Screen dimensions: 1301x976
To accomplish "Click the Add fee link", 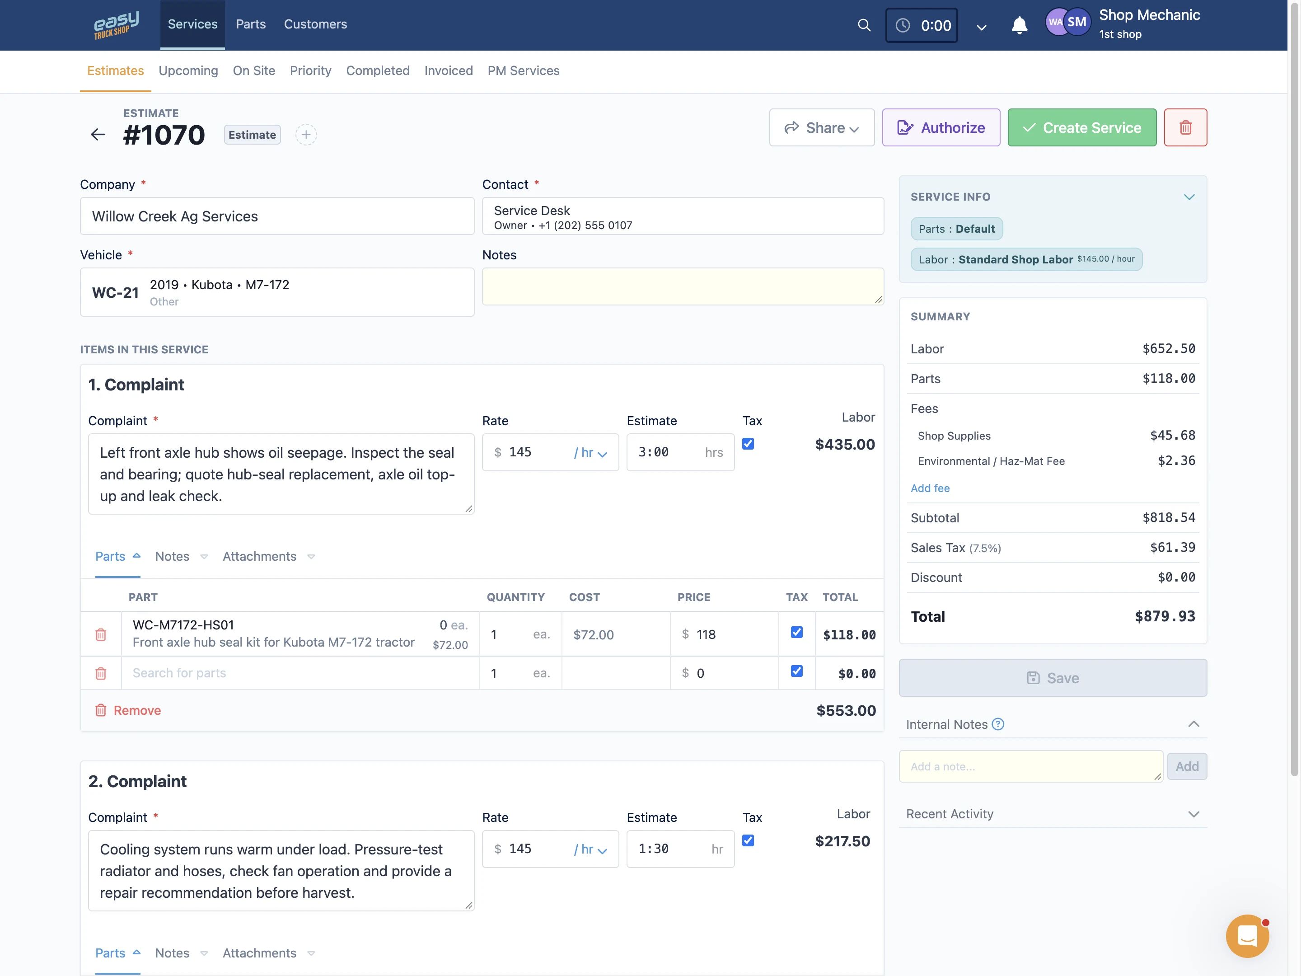I will [930, 488].
